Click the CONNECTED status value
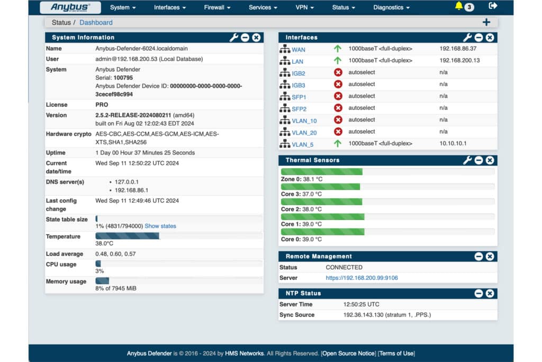The width and height of the screenshot is (542, 362). click(344, 267)
